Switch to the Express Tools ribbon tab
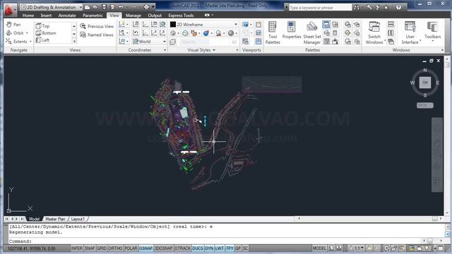 coord(181,16)
